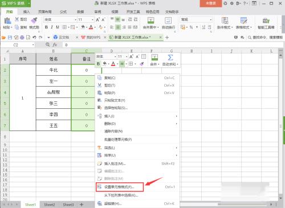Expand the Filter (筛选) submenu in context menu

pos(137,148)
